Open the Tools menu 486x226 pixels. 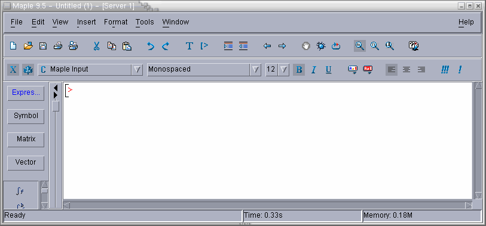click(145, 22)
